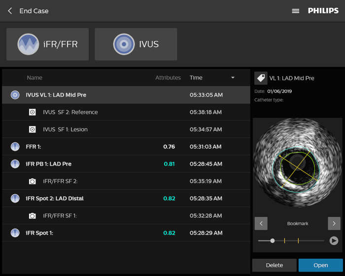The width and height of the screenshot is (345, 276).
Task: Switch to the IVUS modality
Action: (136, 44)
